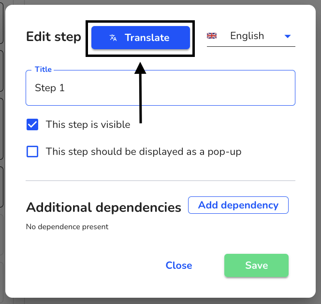Click the blue Title field label

pos(43,69)
